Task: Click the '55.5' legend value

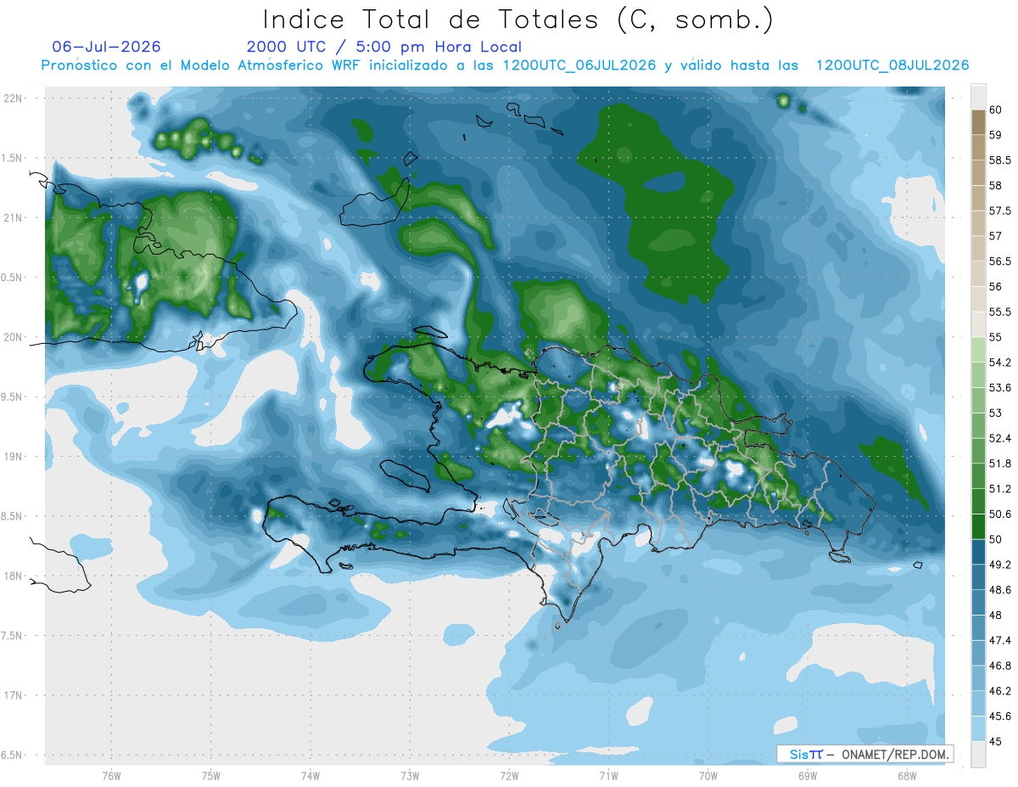Action: tap(1001, 312)
